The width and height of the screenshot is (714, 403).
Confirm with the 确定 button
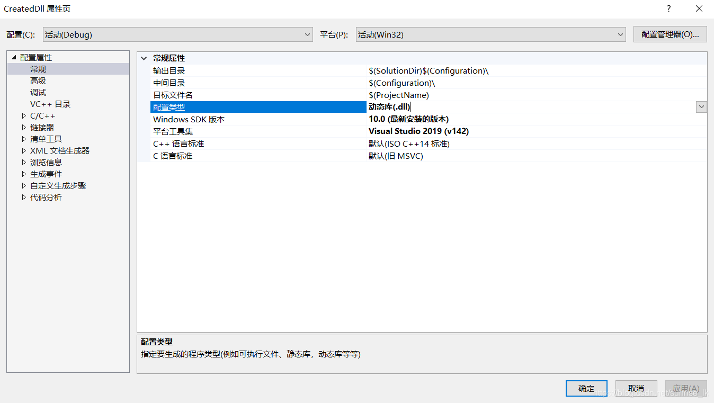[586, 388]
